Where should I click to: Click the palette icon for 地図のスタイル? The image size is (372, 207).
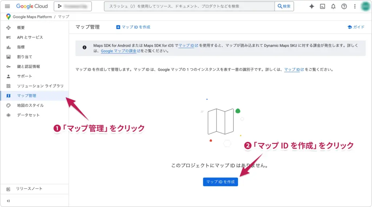pos(8,106)
